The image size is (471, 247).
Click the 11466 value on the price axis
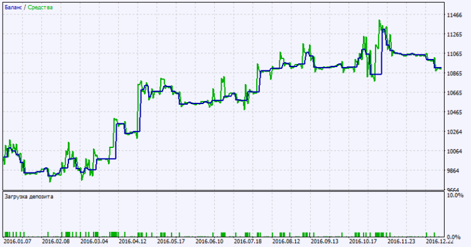coord(455,15)
